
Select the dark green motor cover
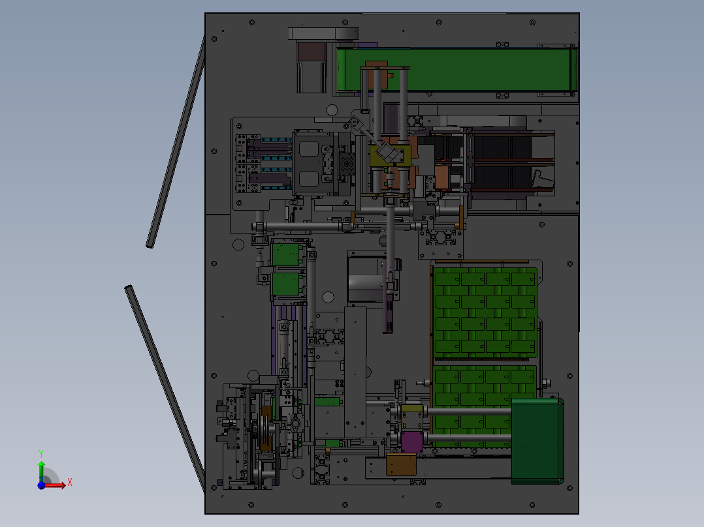(536, 441)
